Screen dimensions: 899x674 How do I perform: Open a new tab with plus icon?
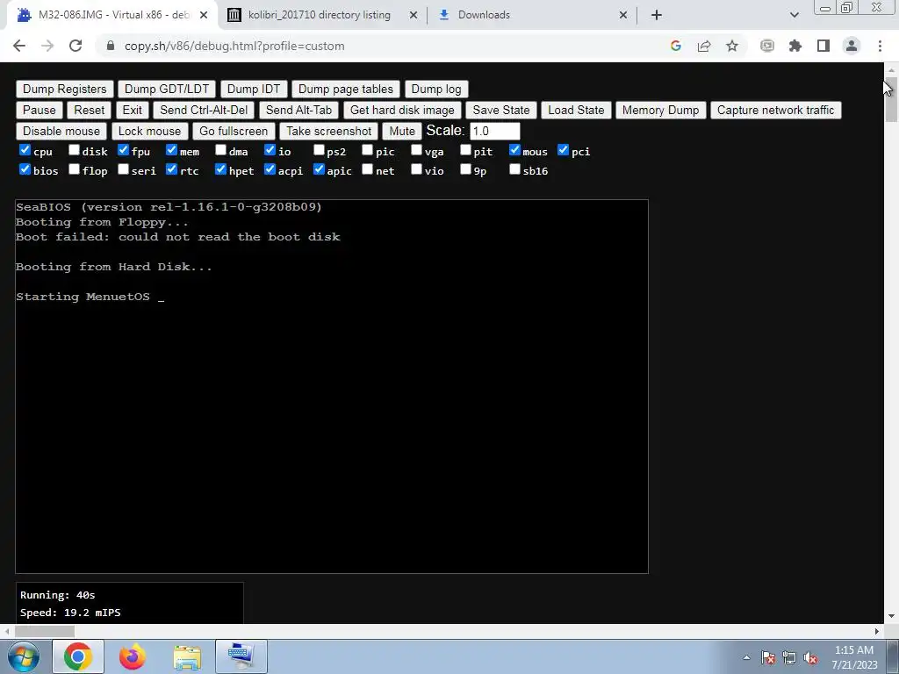[657, 15]
